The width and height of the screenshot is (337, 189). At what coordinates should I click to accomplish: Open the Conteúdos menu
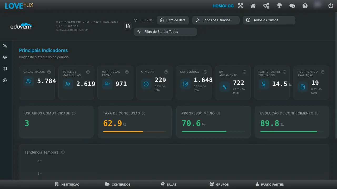click(118, 184)
